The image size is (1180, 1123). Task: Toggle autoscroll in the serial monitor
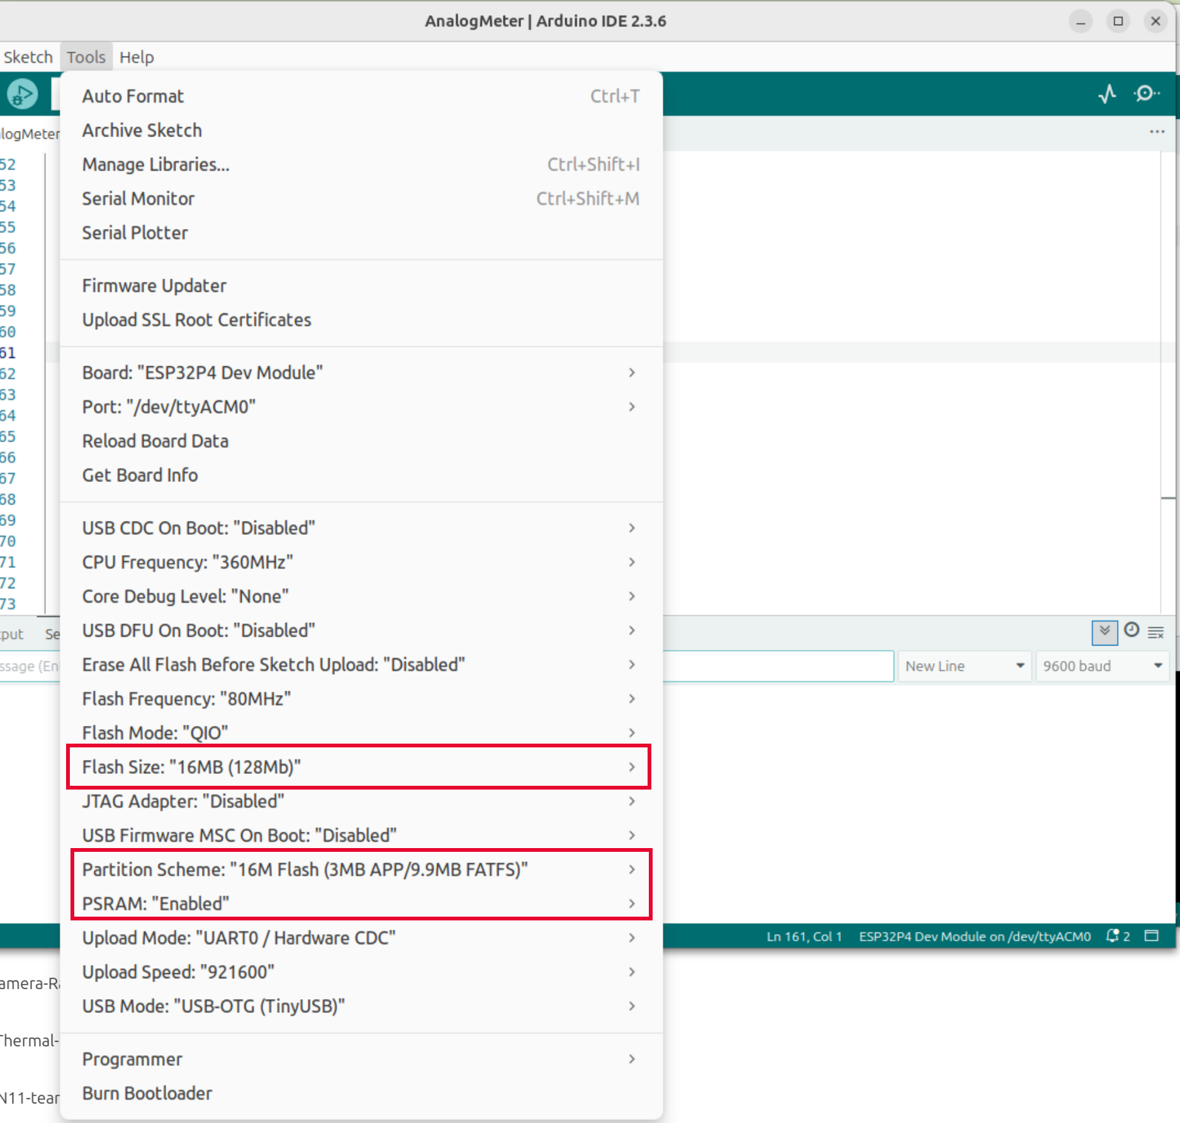click(1104, 632)
